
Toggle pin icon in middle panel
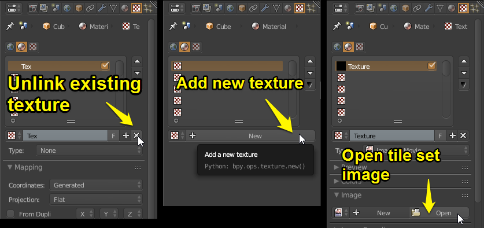pos(173,26)
